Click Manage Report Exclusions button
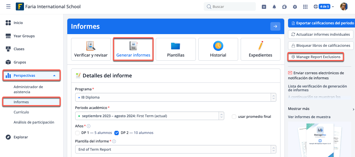Viewport: 355px width, 157px height. (316, 57)
